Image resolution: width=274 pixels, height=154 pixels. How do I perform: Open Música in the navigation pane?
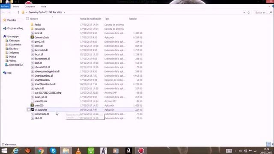point(12,56)
